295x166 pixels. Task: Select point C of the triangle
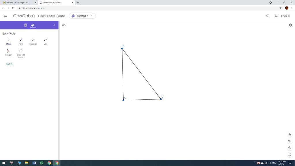(161, 99)
